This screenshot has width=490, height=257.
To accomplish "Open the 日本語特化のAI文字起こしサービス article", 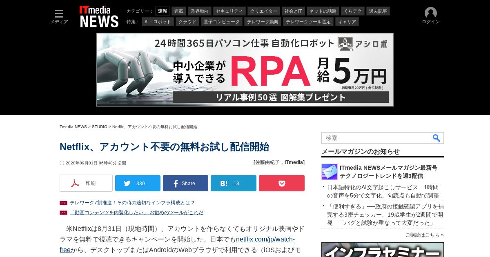I will (383, 191).
